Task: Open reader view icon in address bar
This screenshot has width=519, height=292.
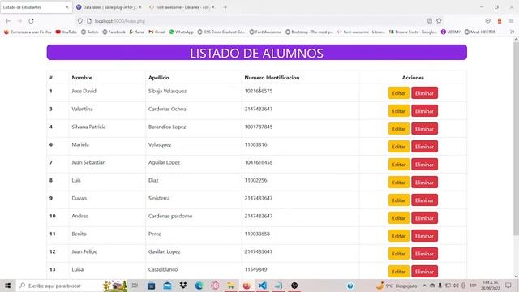Action: (430, 21)
